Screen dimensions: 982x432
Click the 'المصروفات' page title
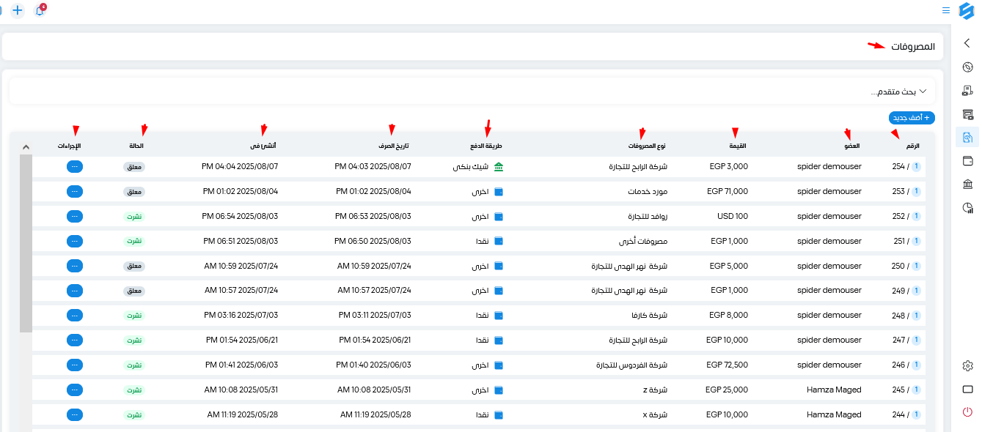tap(913, 46)
